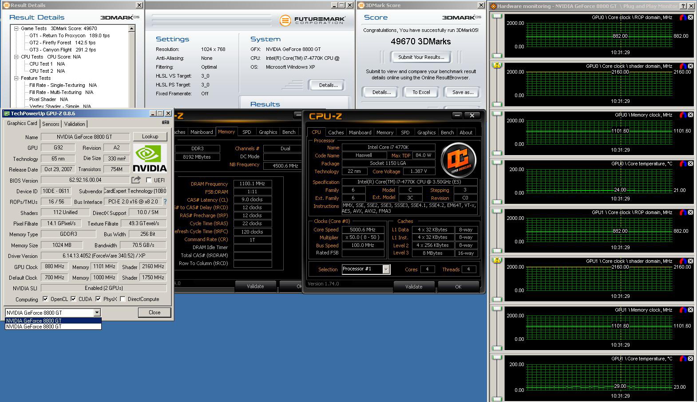This screenshot has height=402, width=697.
Task: Click magnet icon on GPU1 Memory clock graph
Action: [684, 310]
